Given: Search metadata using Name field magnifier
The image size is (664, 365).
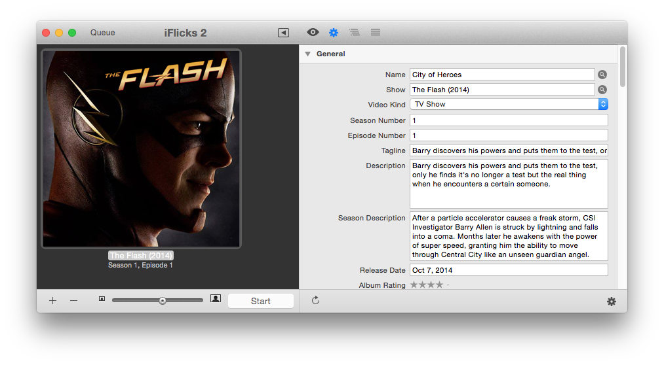Looking at the screenshot, I should (602, 75).
